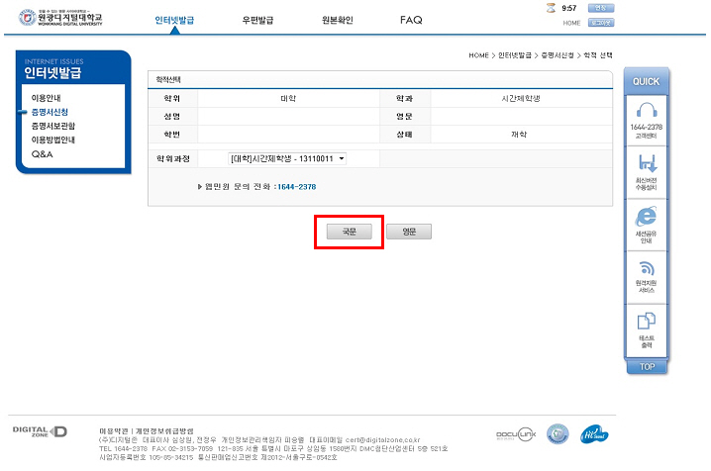Viewport: 711px width, 471px height.
Task: Open the remote support service icon
Action: tap(647, 268)
